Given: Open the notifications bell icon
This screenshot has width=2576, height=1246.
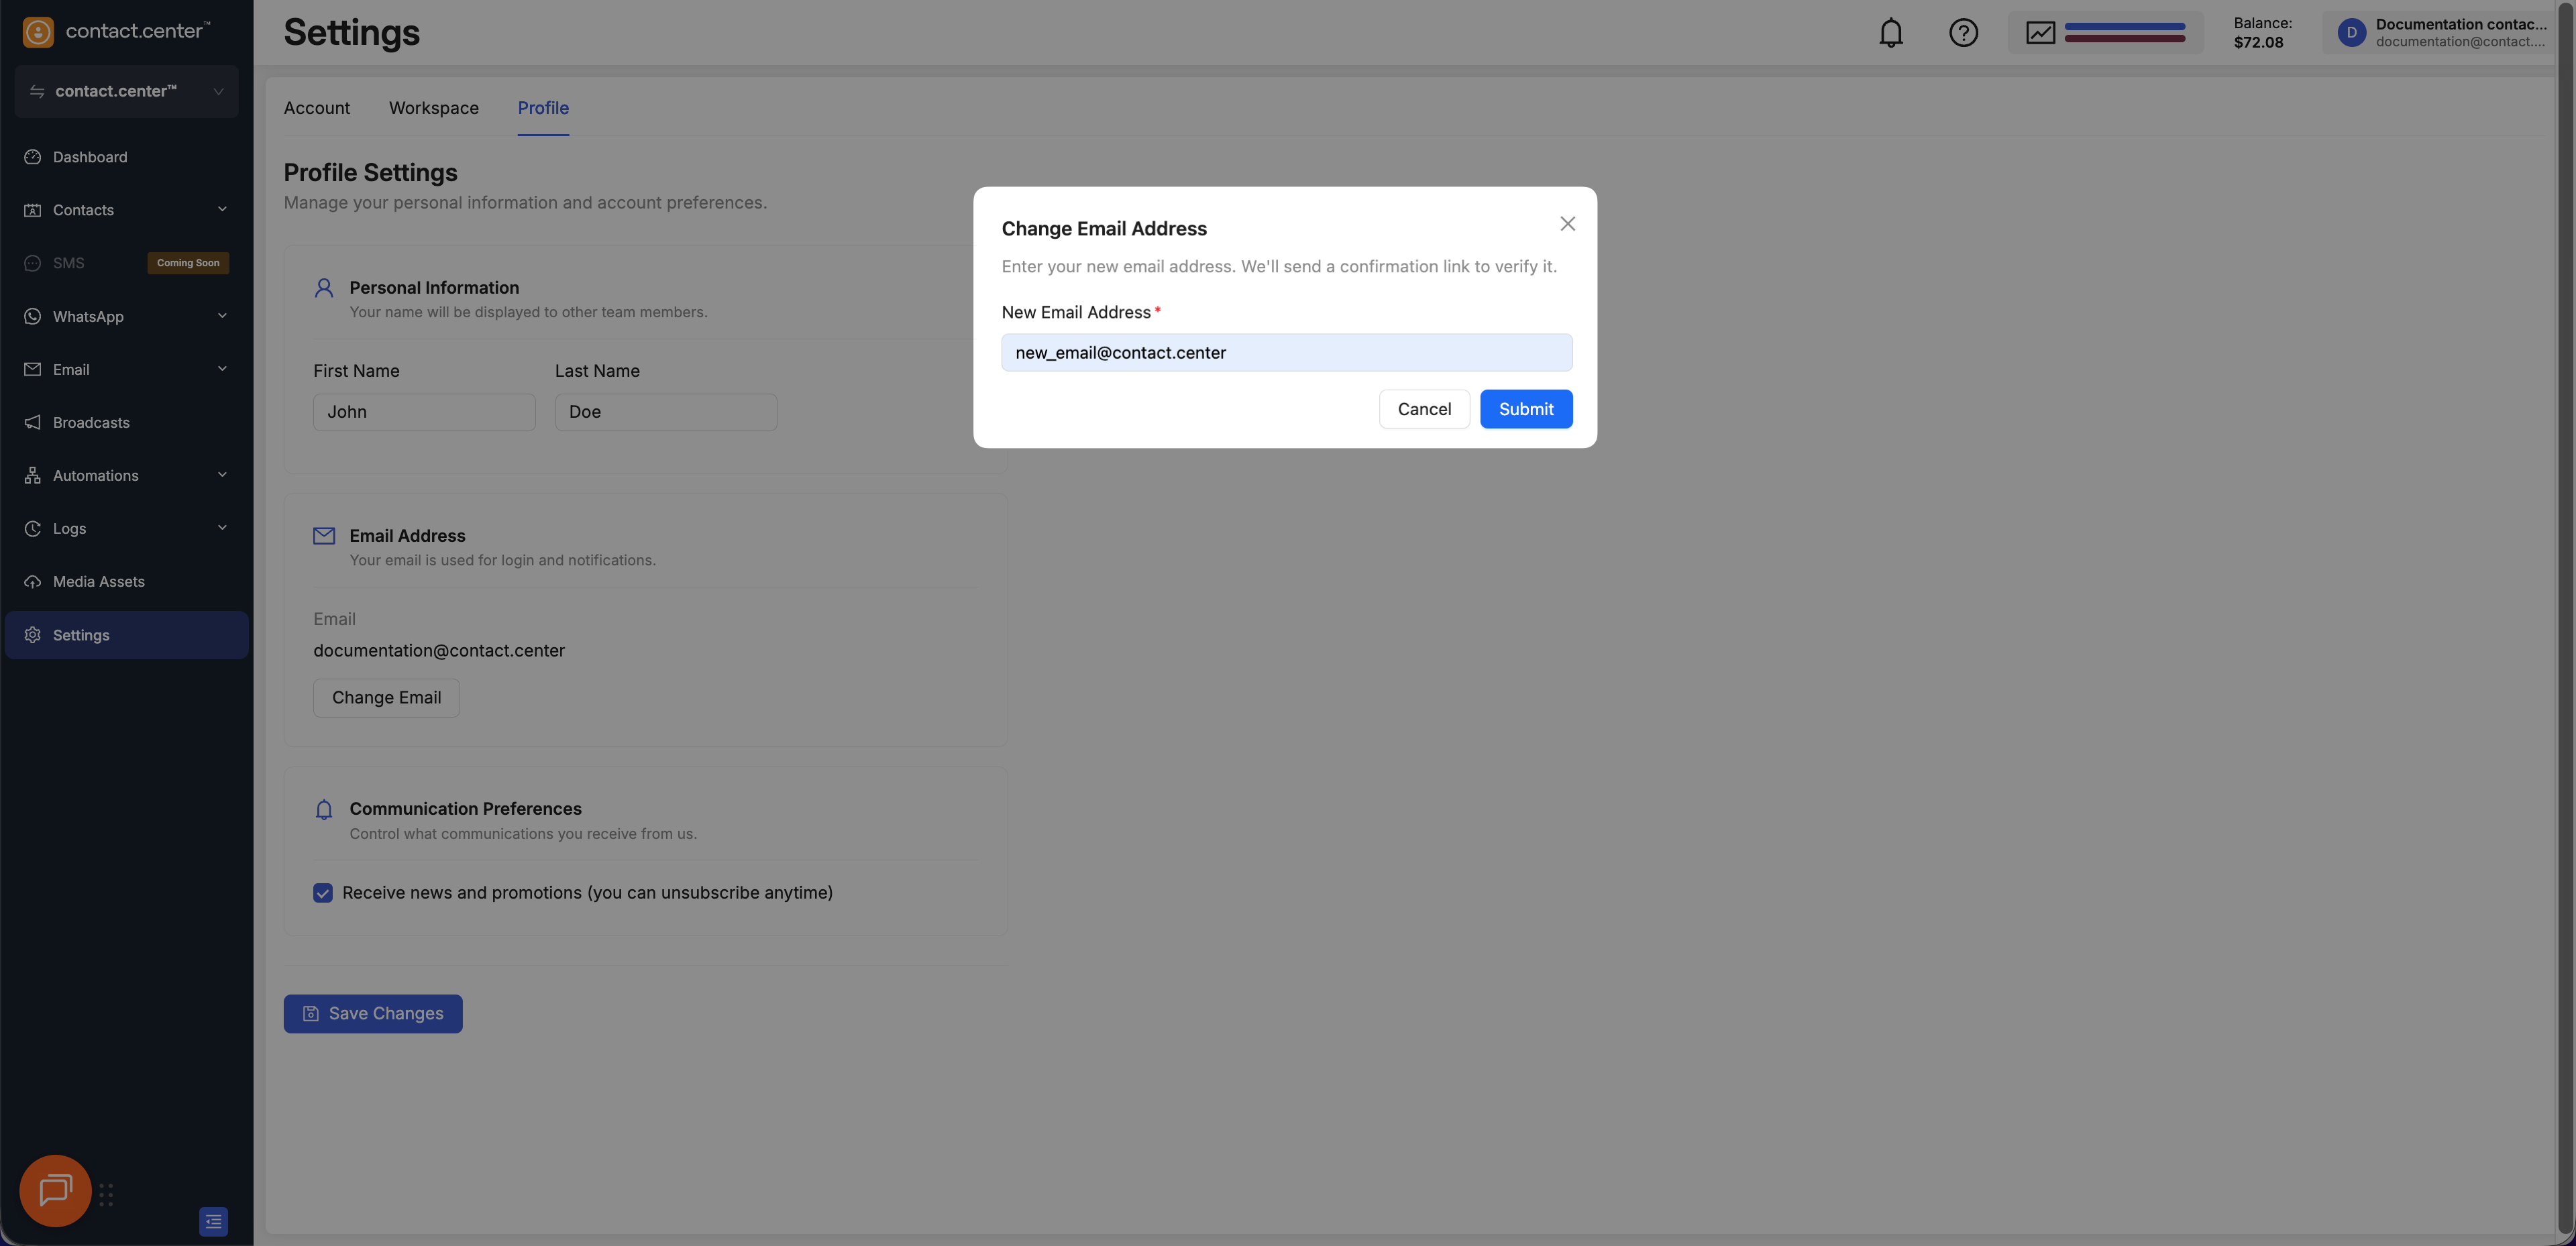Looking at the screenshot, I should (x=1890, y=33).
